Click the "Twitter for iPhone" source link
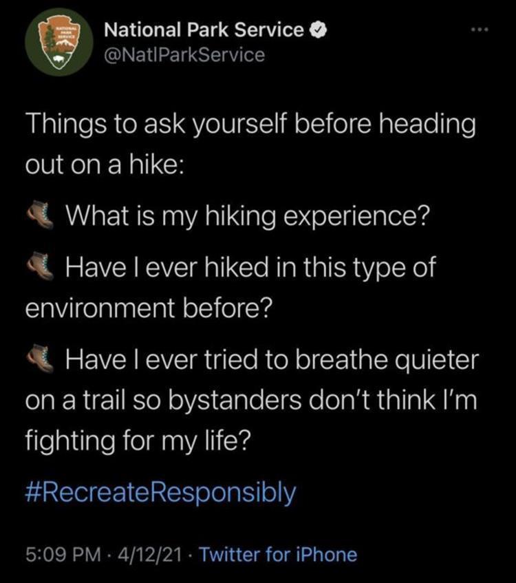516x583 pixels. coord(278,554)
